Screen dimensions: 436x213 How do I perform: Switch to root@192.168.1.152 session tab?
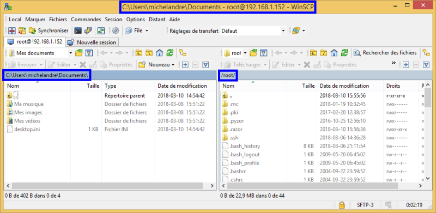(35, 42)
